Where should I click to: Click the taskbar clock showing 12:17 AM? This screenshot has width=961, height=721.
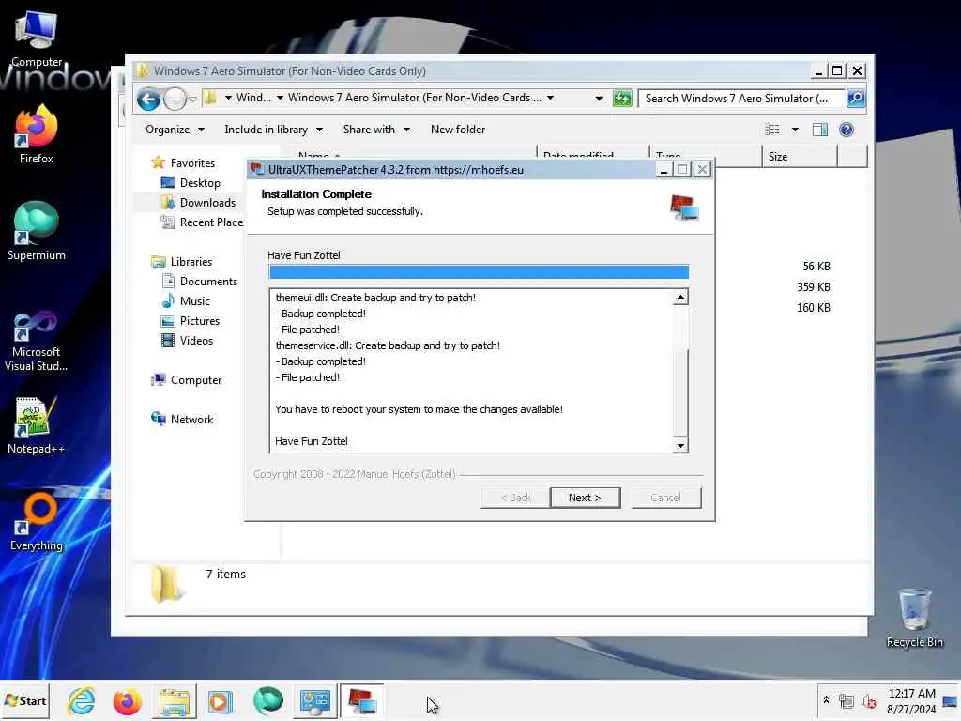click(x=911, y=700)
